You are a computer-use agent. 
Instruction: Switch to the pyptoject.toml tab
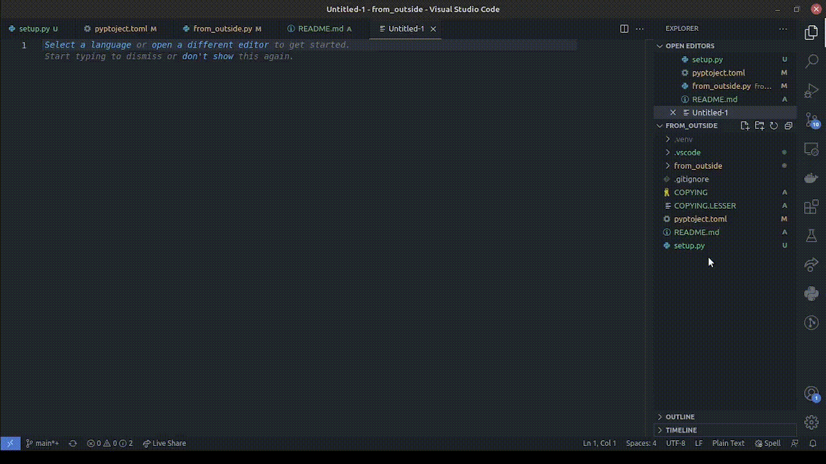(120, 29)
